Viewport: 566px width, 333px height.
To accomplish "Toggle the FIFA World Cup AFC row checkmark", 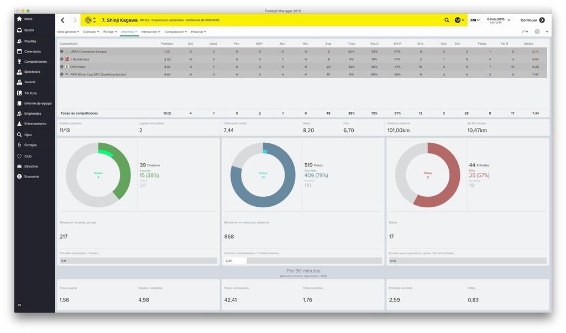I will (x=62, y=74).
